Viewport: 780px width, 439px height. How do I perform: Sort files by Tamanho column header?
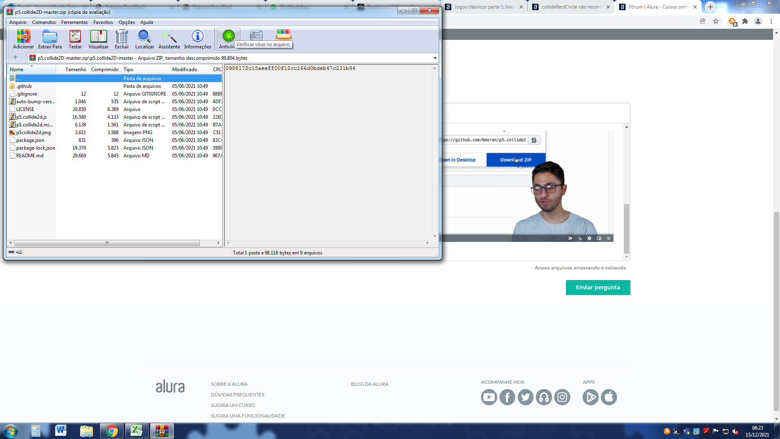[72, 70]
